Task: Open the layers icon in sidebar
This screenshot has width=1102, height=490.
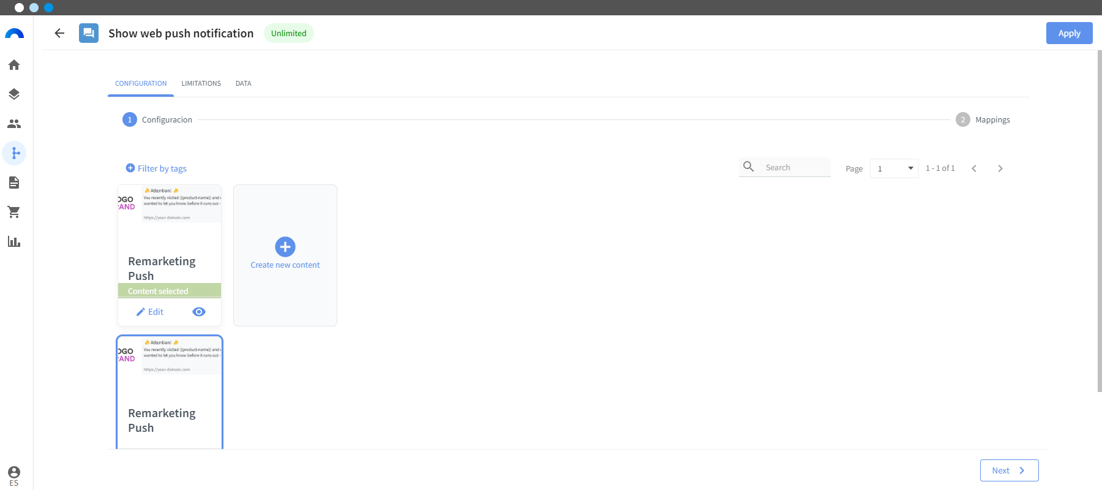Action: tap(14, 94)
